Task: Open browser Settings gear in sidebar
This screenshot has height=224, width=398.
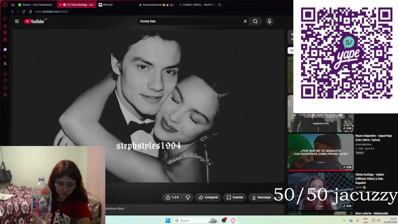Action: click(x=5, y=95)
